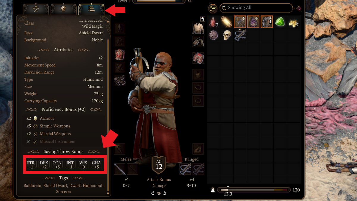The width and height of the screenshot is (357, 201).
Task: Select the skull item in inventory
Action: pyautogui.click(x=227, y=35)
